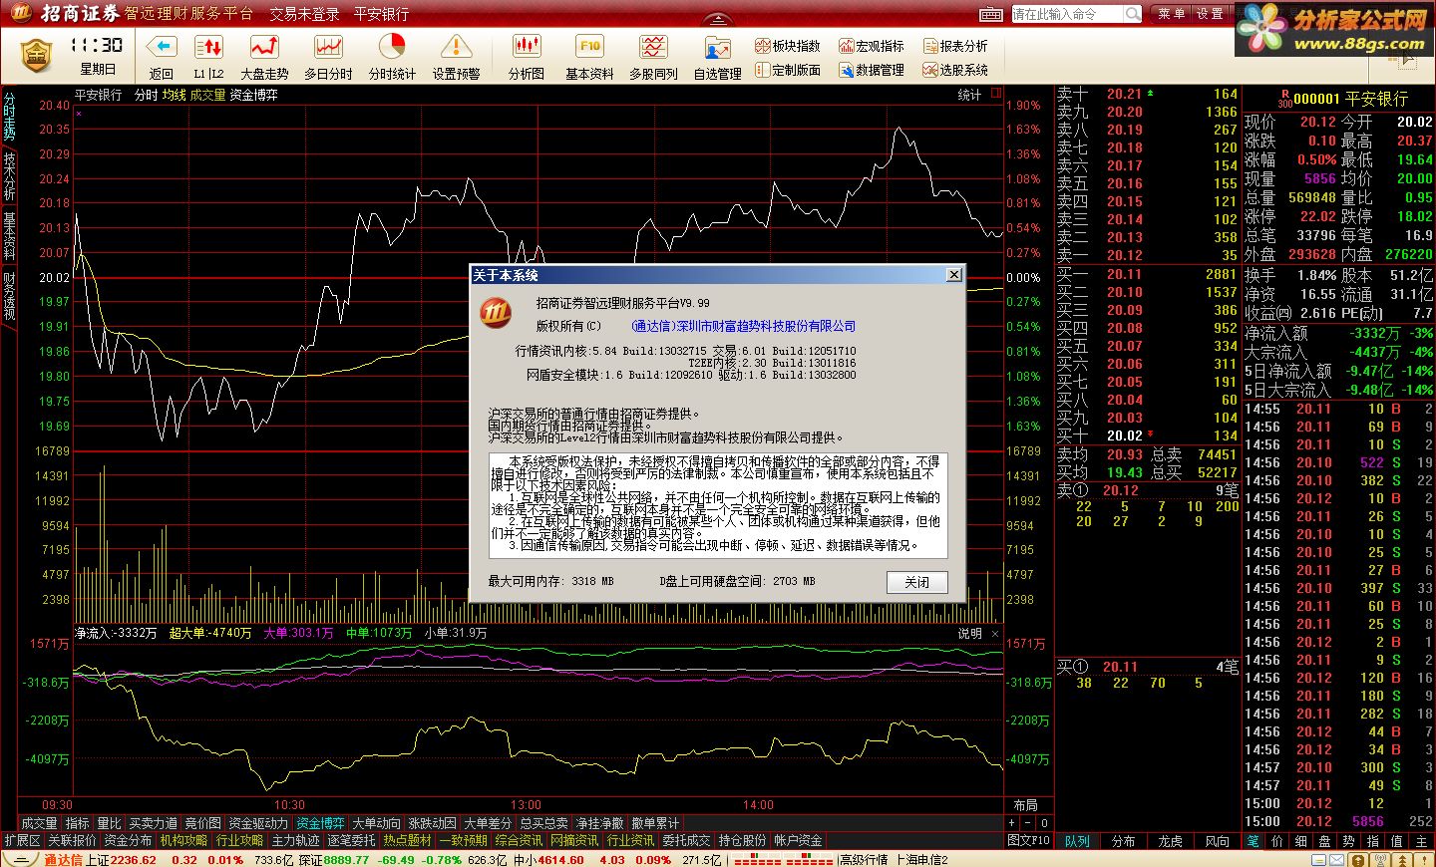The width and height of the screenshot is (1436, 867).
Task: Switch to the 龙虎 order book tab
Action: 1171,841
